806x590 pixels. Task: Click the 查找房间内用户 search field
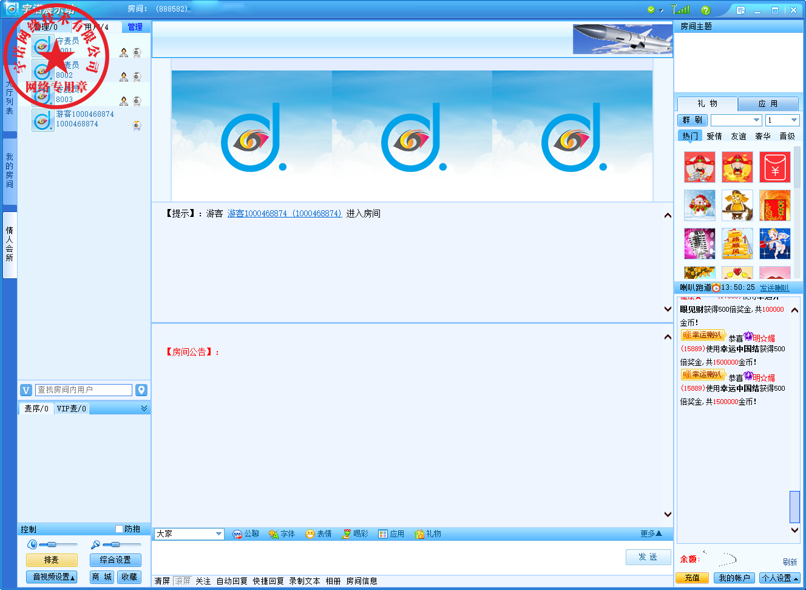coord(84,390)
